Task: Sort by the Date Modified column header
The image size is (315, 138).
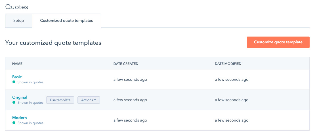Action: click(x=228, y=64)
